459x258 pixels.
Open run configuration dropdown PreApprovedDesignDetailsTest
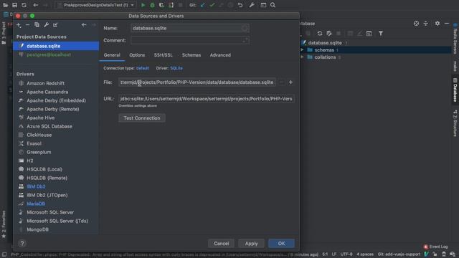pyautogui.click(x=95, y=5)
